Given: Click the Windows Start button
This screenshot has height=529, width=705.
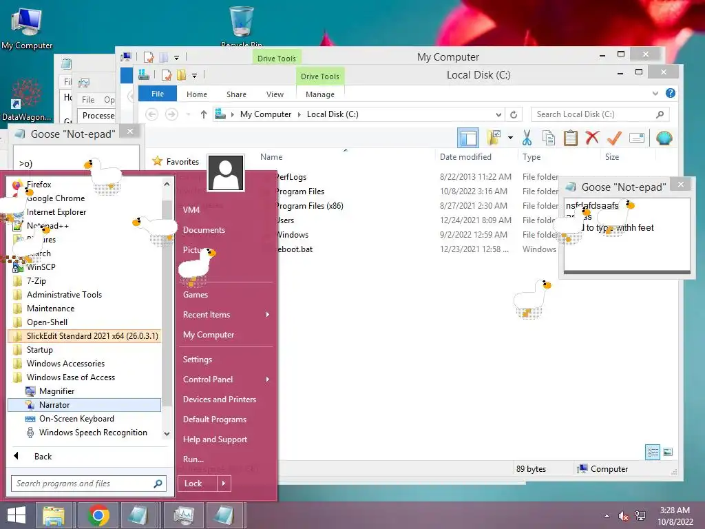Looking at the screenshot, I should [x=17, y=515].
